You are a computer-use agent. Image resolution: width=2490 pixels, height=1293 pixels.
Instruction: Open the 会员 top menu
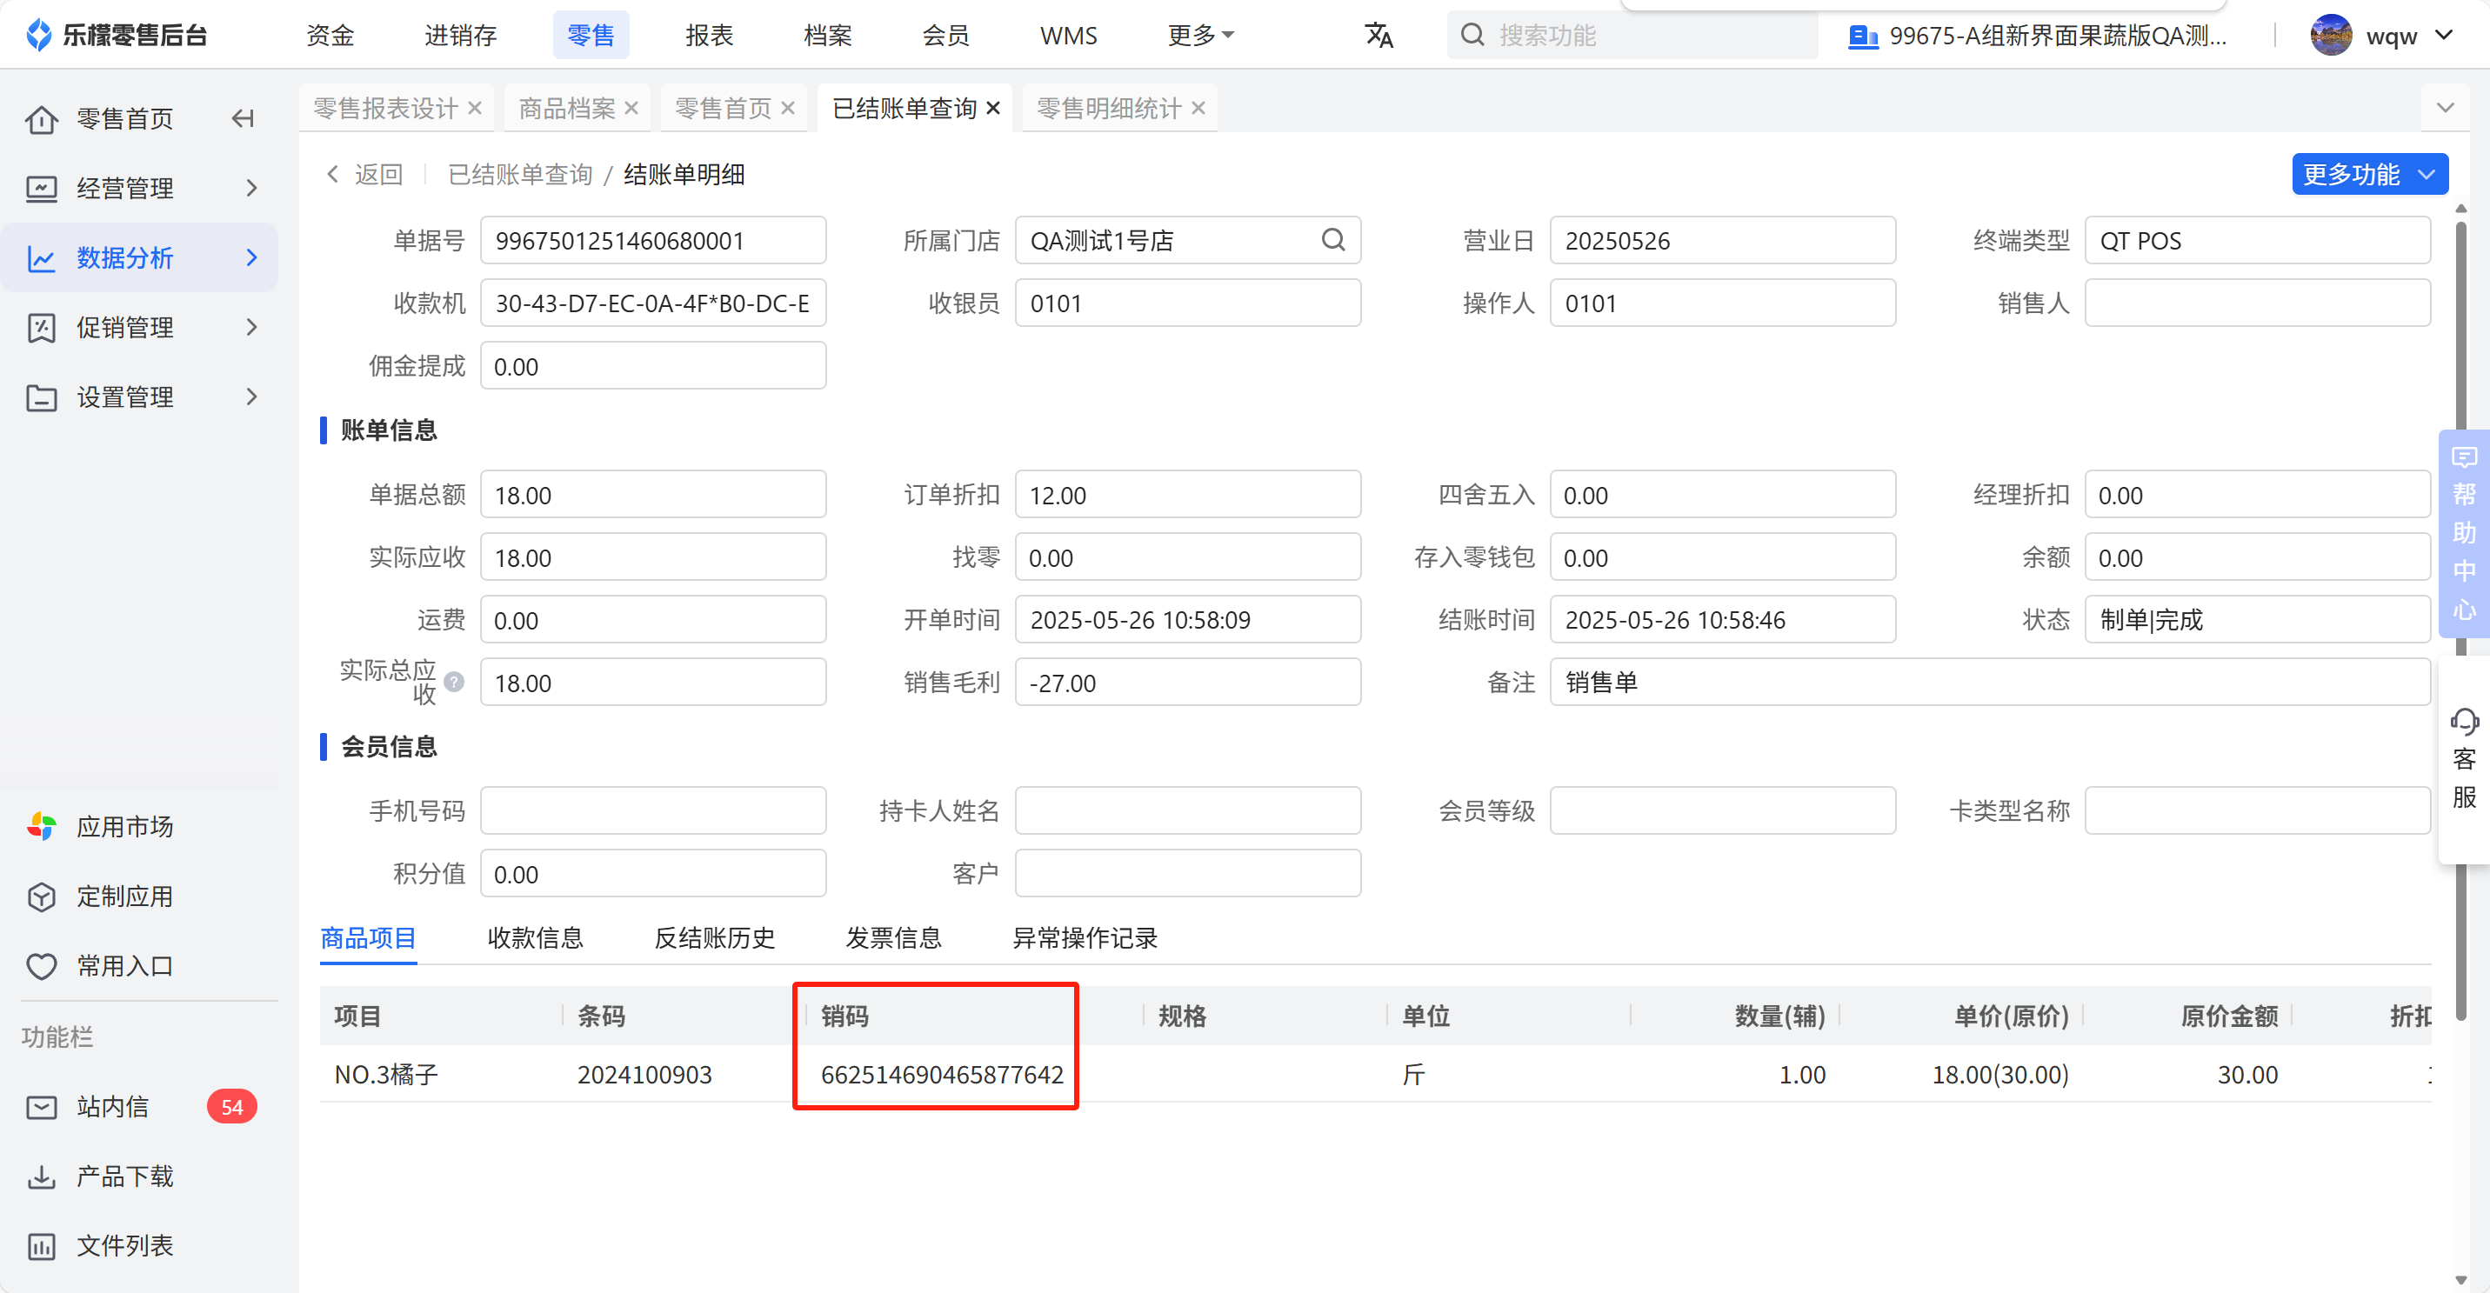pyautogui.click(x=945, y=36)
